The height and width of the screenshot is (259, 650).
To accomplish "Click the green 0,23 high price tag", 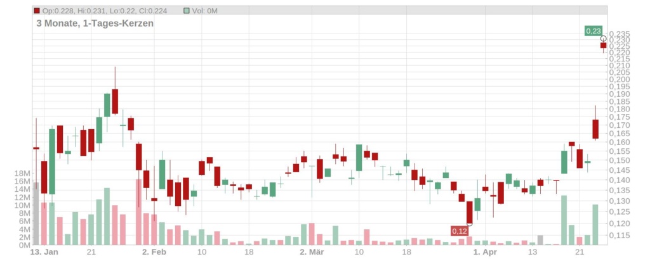I will [x=593, y=30].
